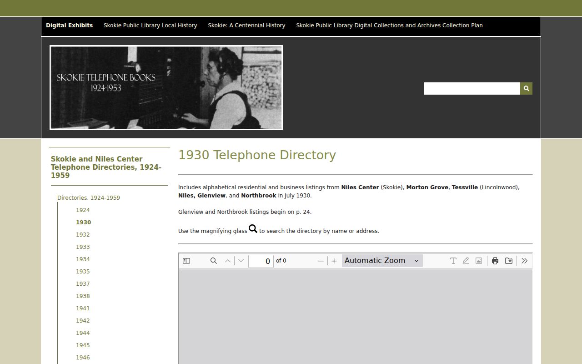Image resolution: width=582 pixels, height=364 pixels.
Task: Print the PDF document
Action: (x=495, y=261)
